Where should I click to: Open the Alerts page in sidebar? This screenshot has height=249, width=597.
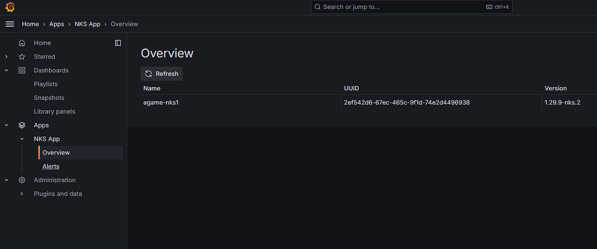click(x=51, y=166)
